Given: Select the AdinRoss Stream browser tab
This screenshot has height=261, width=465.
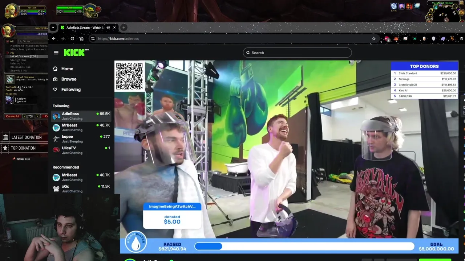Looking at the screenshot, I should (x=88, y=28).
